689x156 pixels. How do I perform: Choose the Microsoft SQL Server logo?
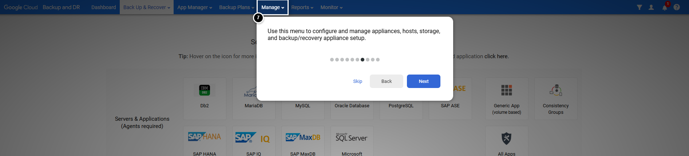coord(352,138)
